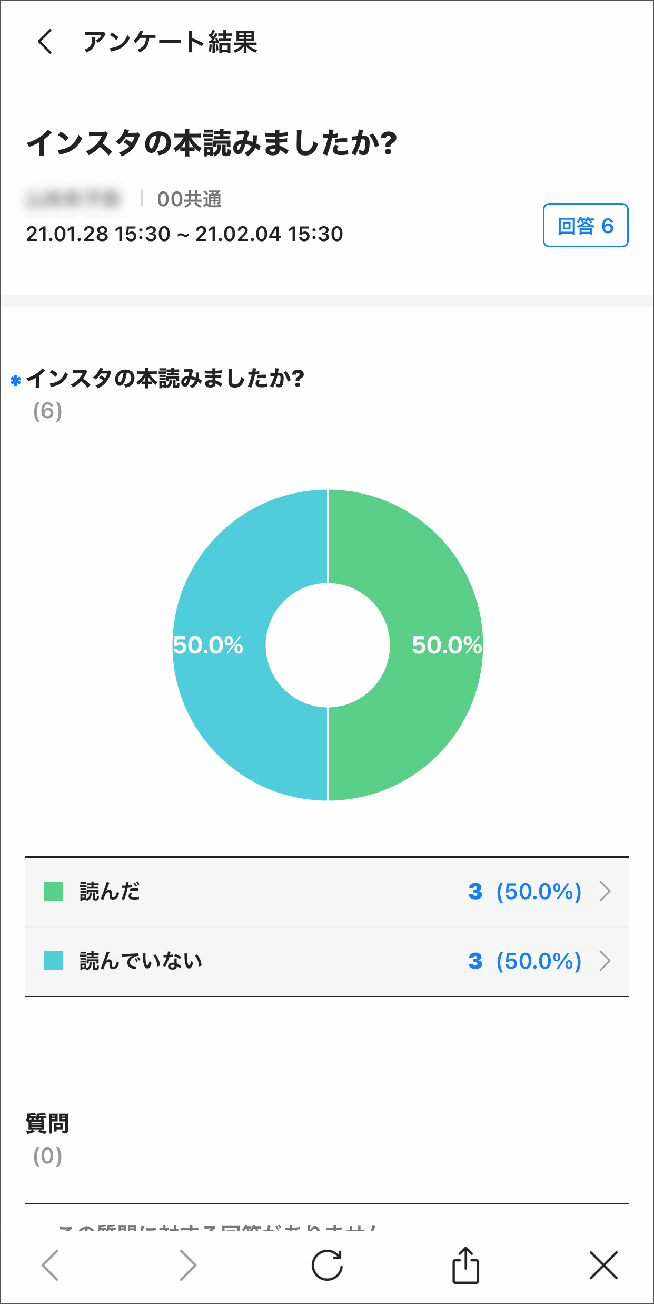Open the share sheet icon

click(x=465, y=1265)
